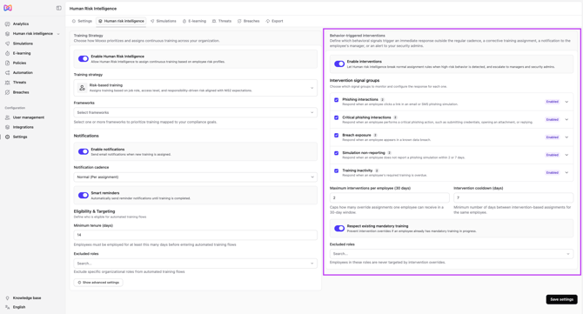The image size is (583, 314).
Task: Switch to Threats tab
Action: click(222, 21)
